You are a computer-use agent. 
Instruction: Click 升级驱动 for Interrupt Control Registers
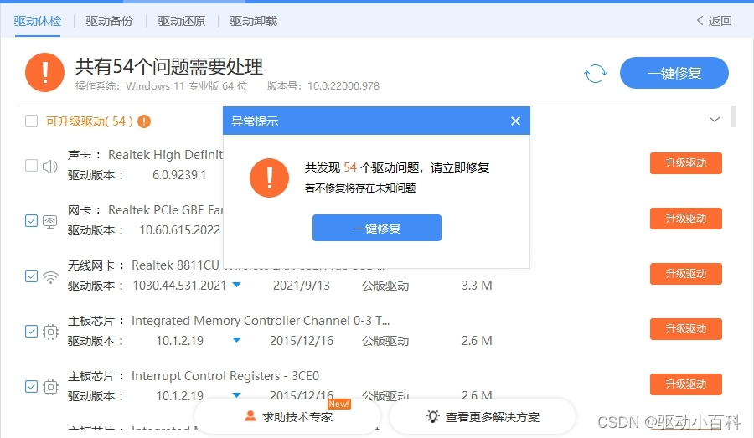685,384
